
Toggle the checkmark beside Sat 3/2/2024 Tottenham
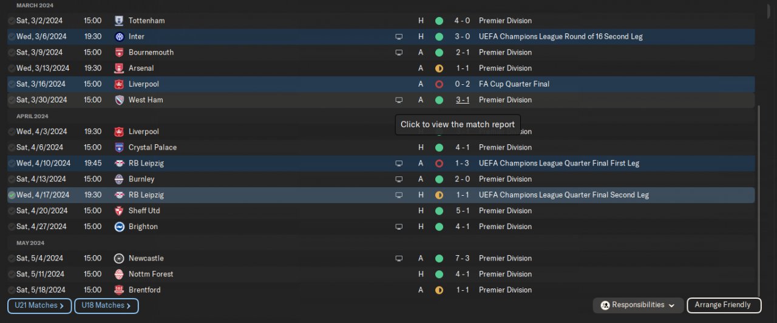[x=12, y=21]
